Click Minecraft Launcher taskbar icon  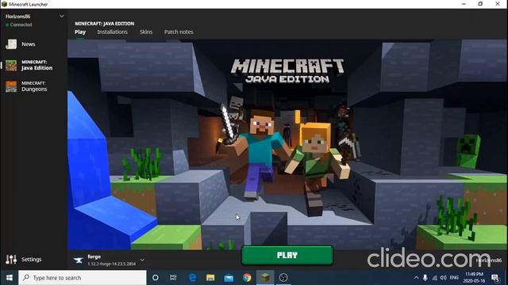click(265, 278)
